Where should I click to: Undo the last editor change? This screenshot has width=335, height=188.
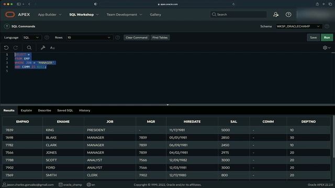coord(6,48)
